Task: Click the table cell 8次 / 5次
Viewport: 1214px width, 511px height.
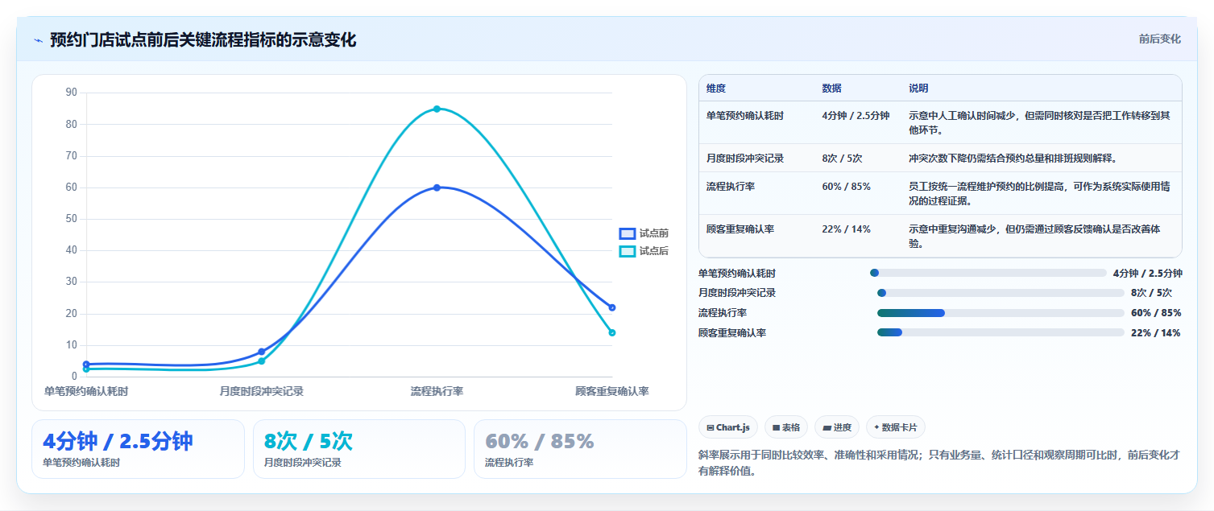Action: pos(843,158)
